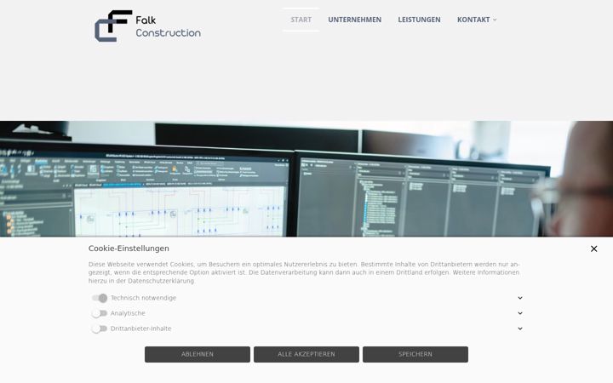
Task: Toggle the Technisch notwendige cookie switch
Action: point(100,298)
